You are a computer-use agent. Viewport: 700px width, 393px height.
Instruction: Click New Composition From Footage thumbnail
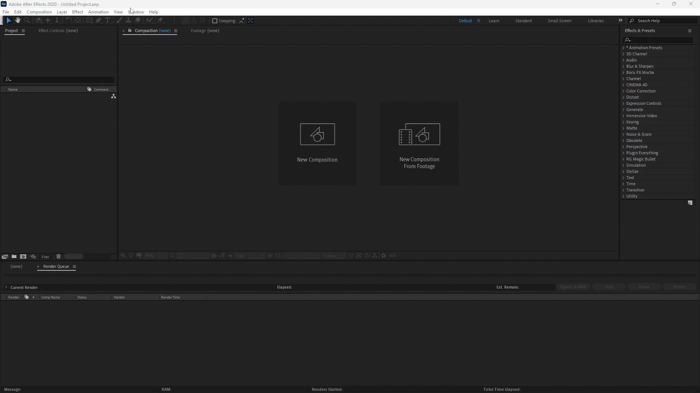[419, 143]
